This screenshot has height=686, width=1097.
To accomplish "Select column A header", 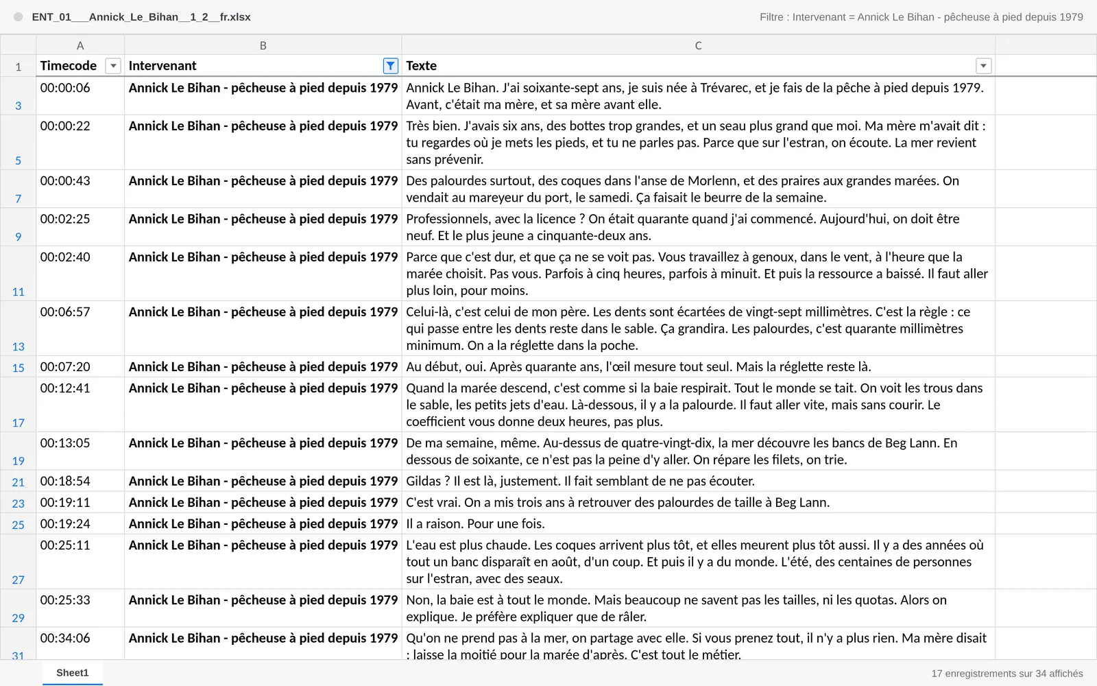I will pyautogui.click(x=80, y=45).
